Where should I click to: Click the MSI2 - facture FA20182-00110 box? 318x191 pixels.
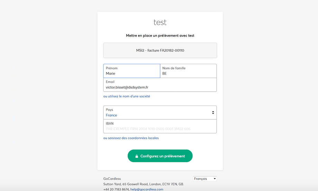pyautogui.click(x=160, y=50)
